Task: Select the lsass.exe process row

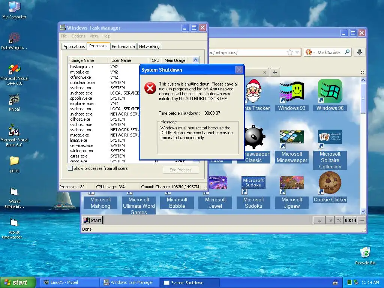Action: point(104,140)
